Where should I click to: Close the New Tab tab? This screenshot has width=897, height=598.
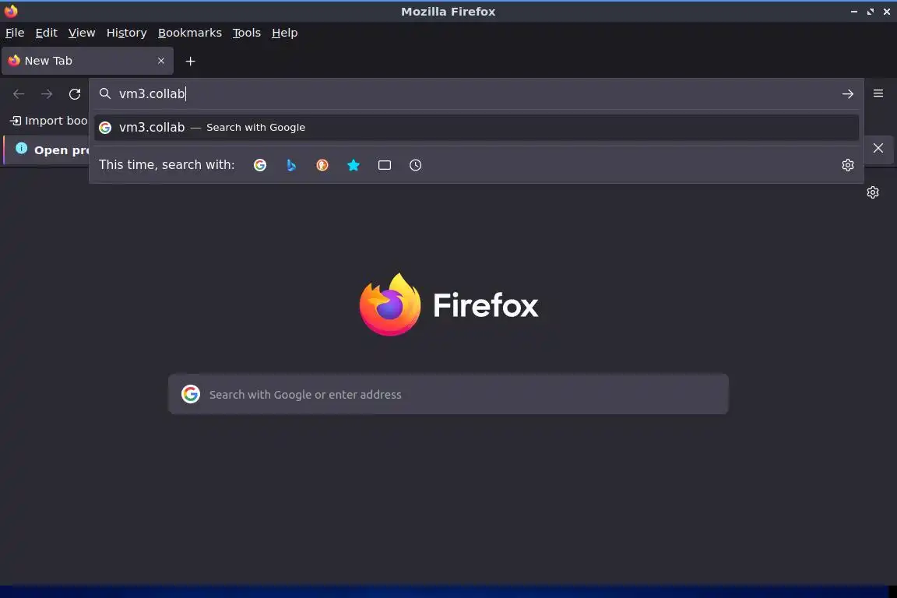coord(160,61)
